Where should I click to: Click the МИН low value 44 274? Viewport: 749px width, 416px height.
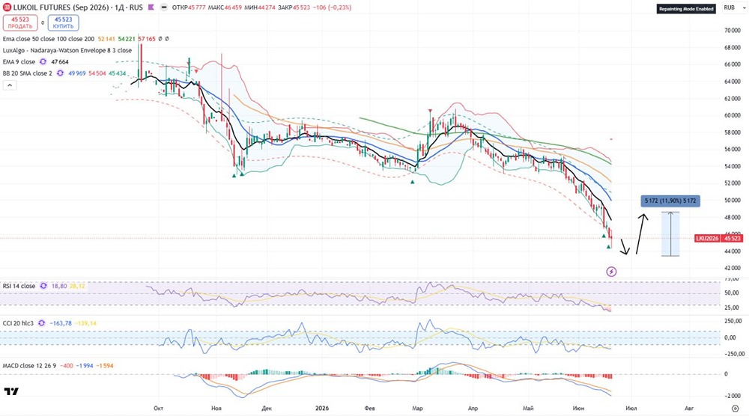267,7
